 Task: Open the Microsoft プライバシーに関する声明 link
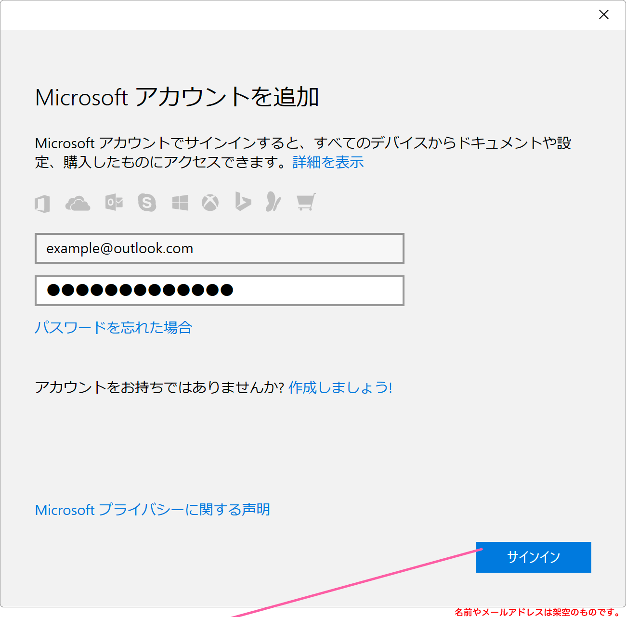pos(153,509)
